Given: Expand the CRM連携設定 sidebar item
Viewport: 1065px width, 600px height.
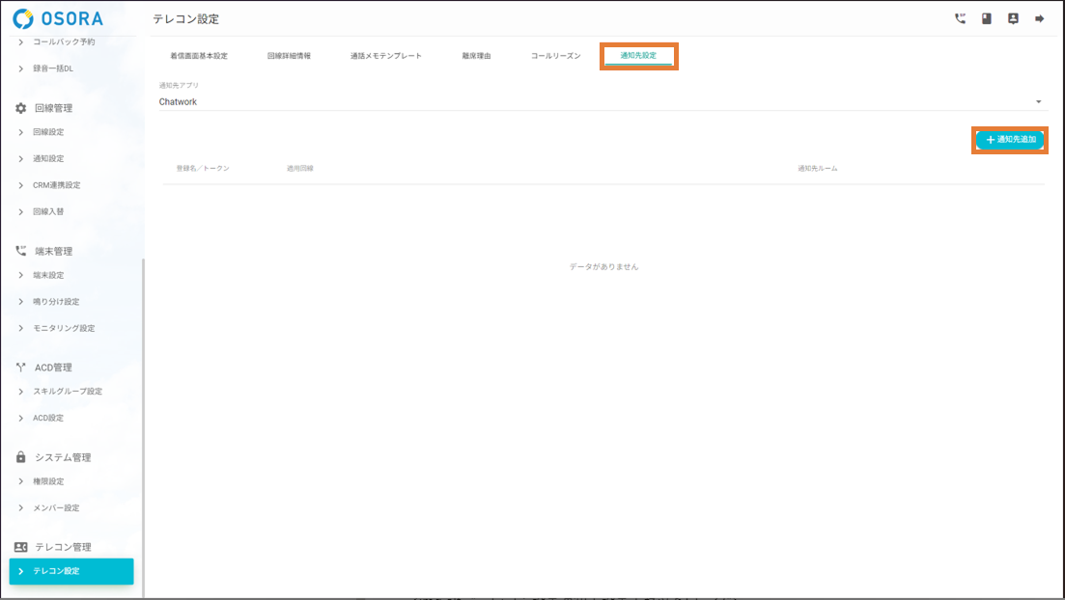Looking at the screenshot, I should pos(56,185).
